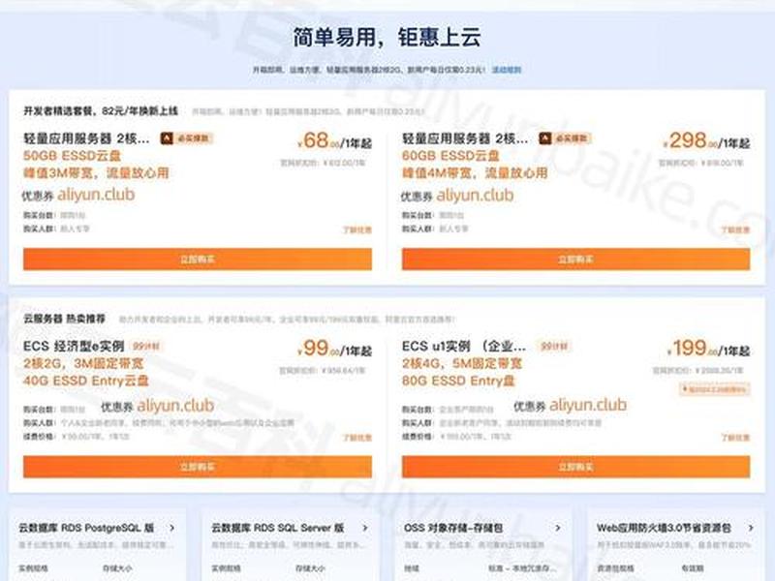This screenshot has width=775, height=581.
Task: Click the 50GB ESSD云盘 spec text
Action: click(x=72, y=156)
